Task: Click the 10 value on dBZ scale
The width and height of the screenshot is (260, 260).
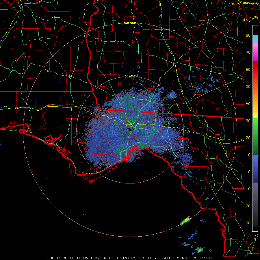Action: tap(248, 155)
